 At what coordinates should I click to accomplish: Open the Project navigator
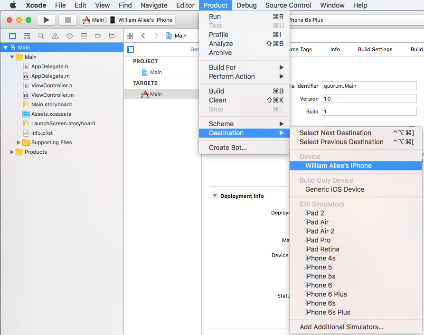(x=13, y=36)
